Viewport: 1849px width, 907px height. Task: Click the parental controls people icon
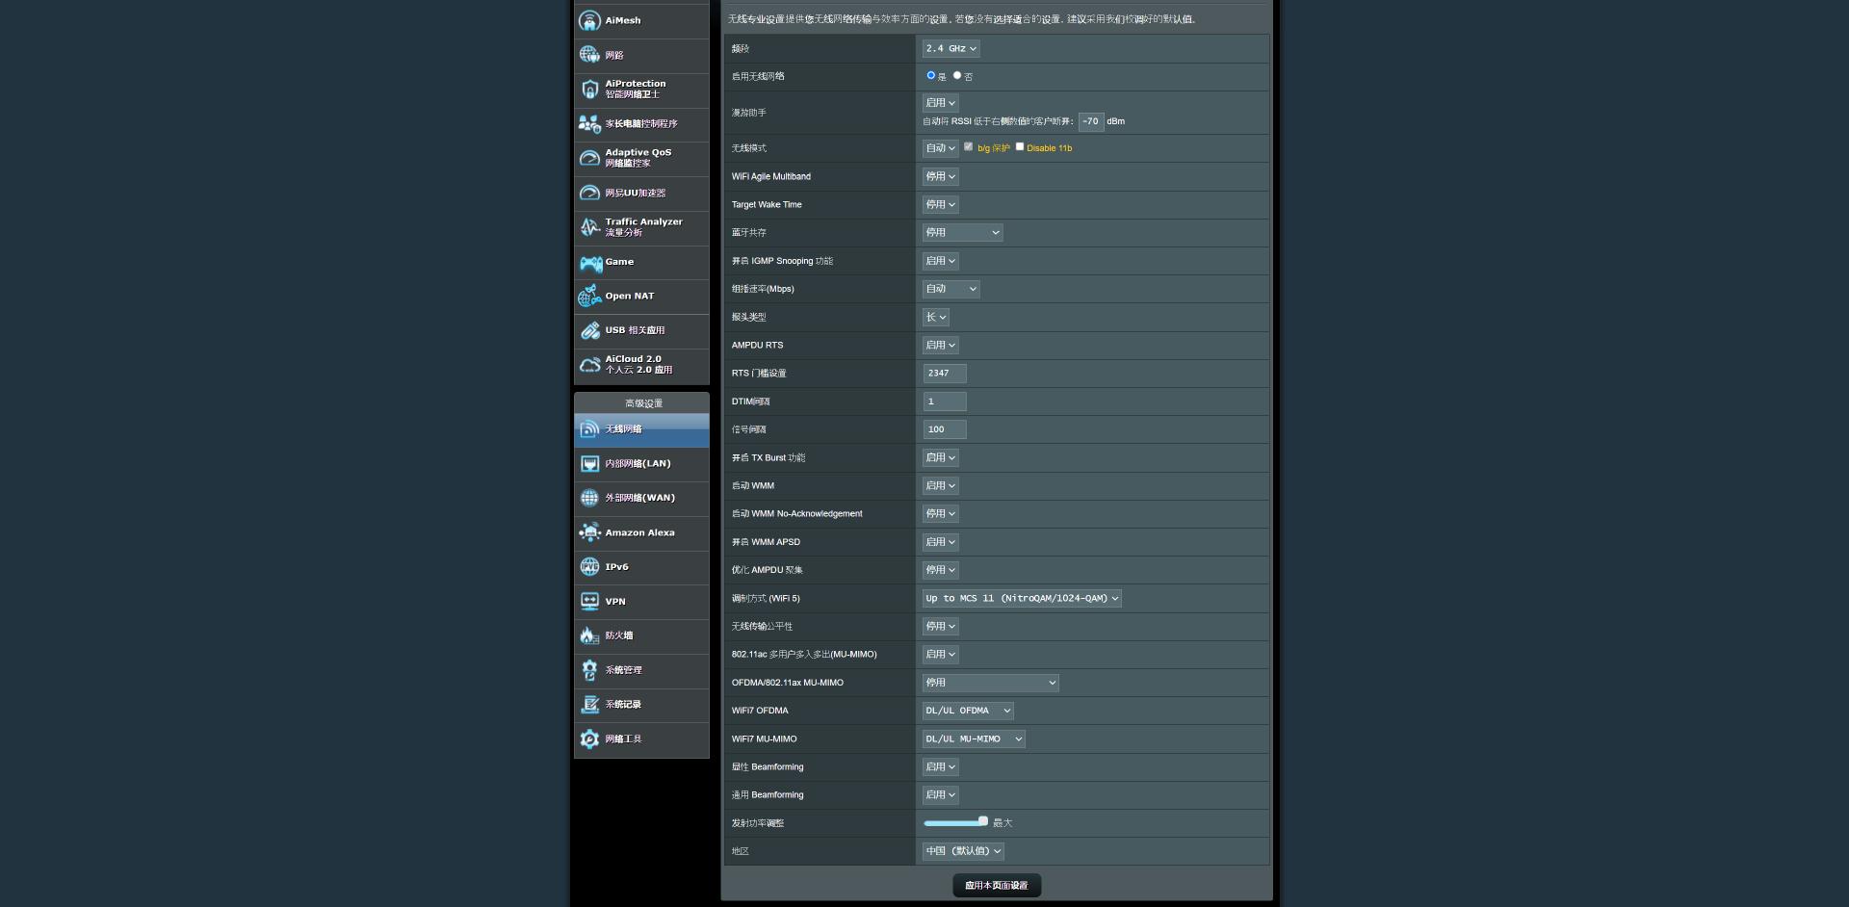pyautogui.click(x=589, y=124)
